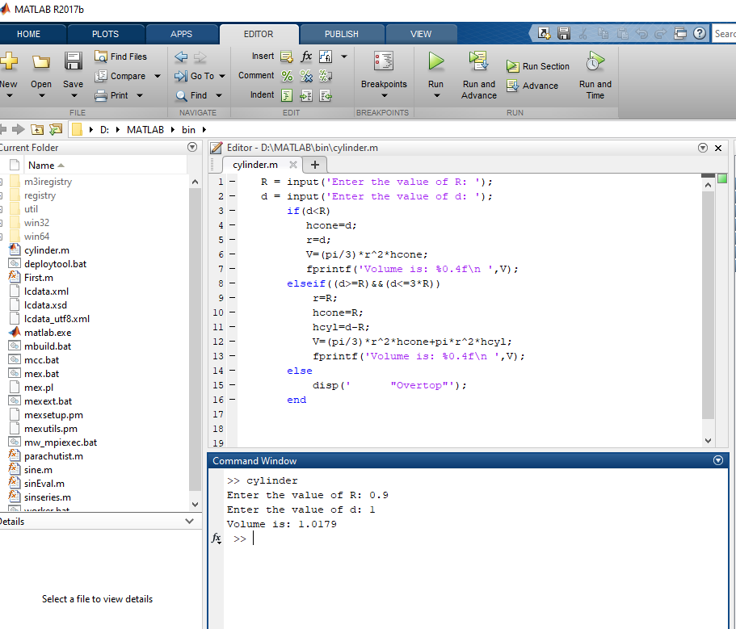Screen dimensions: 736x629
Task: Open sinEval.m from the file list
Action: pyautogui.click(x=44, y=484)
